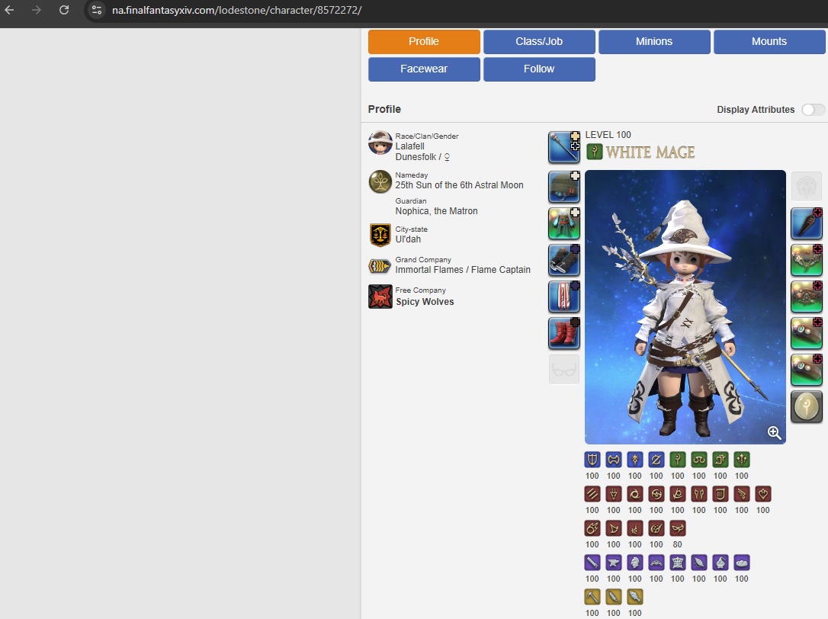Click the empty facewear glasses slot
This screenshot has width=828, height=619.
564,370
